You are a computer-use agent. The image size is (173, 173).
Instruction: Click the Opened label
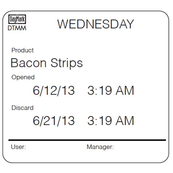coord(23,77)
